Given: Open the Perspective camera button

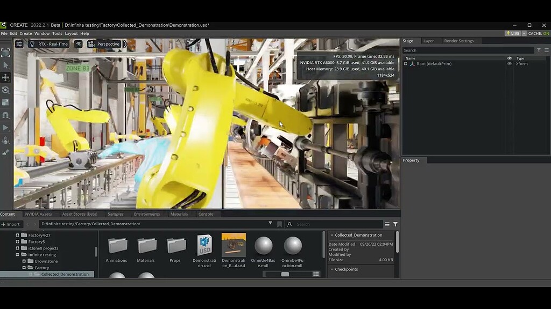Looking at the screenshot, I should [x=104, y=44].
